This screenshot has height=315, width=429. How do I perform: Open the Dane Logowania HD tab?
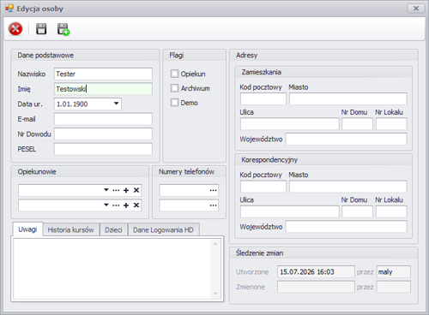tap(163, 230)
